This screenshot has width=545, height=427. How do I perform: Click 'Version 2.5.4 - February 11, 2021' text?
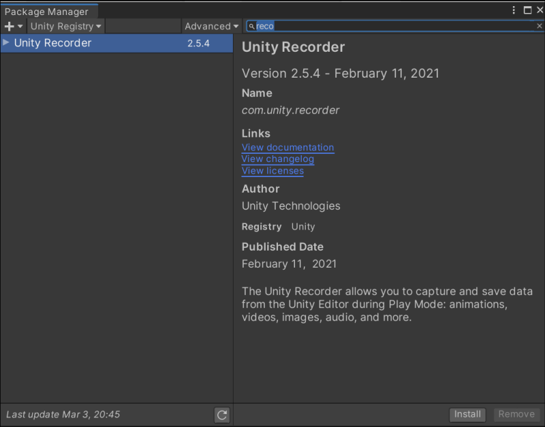click(x=341, y=74)
